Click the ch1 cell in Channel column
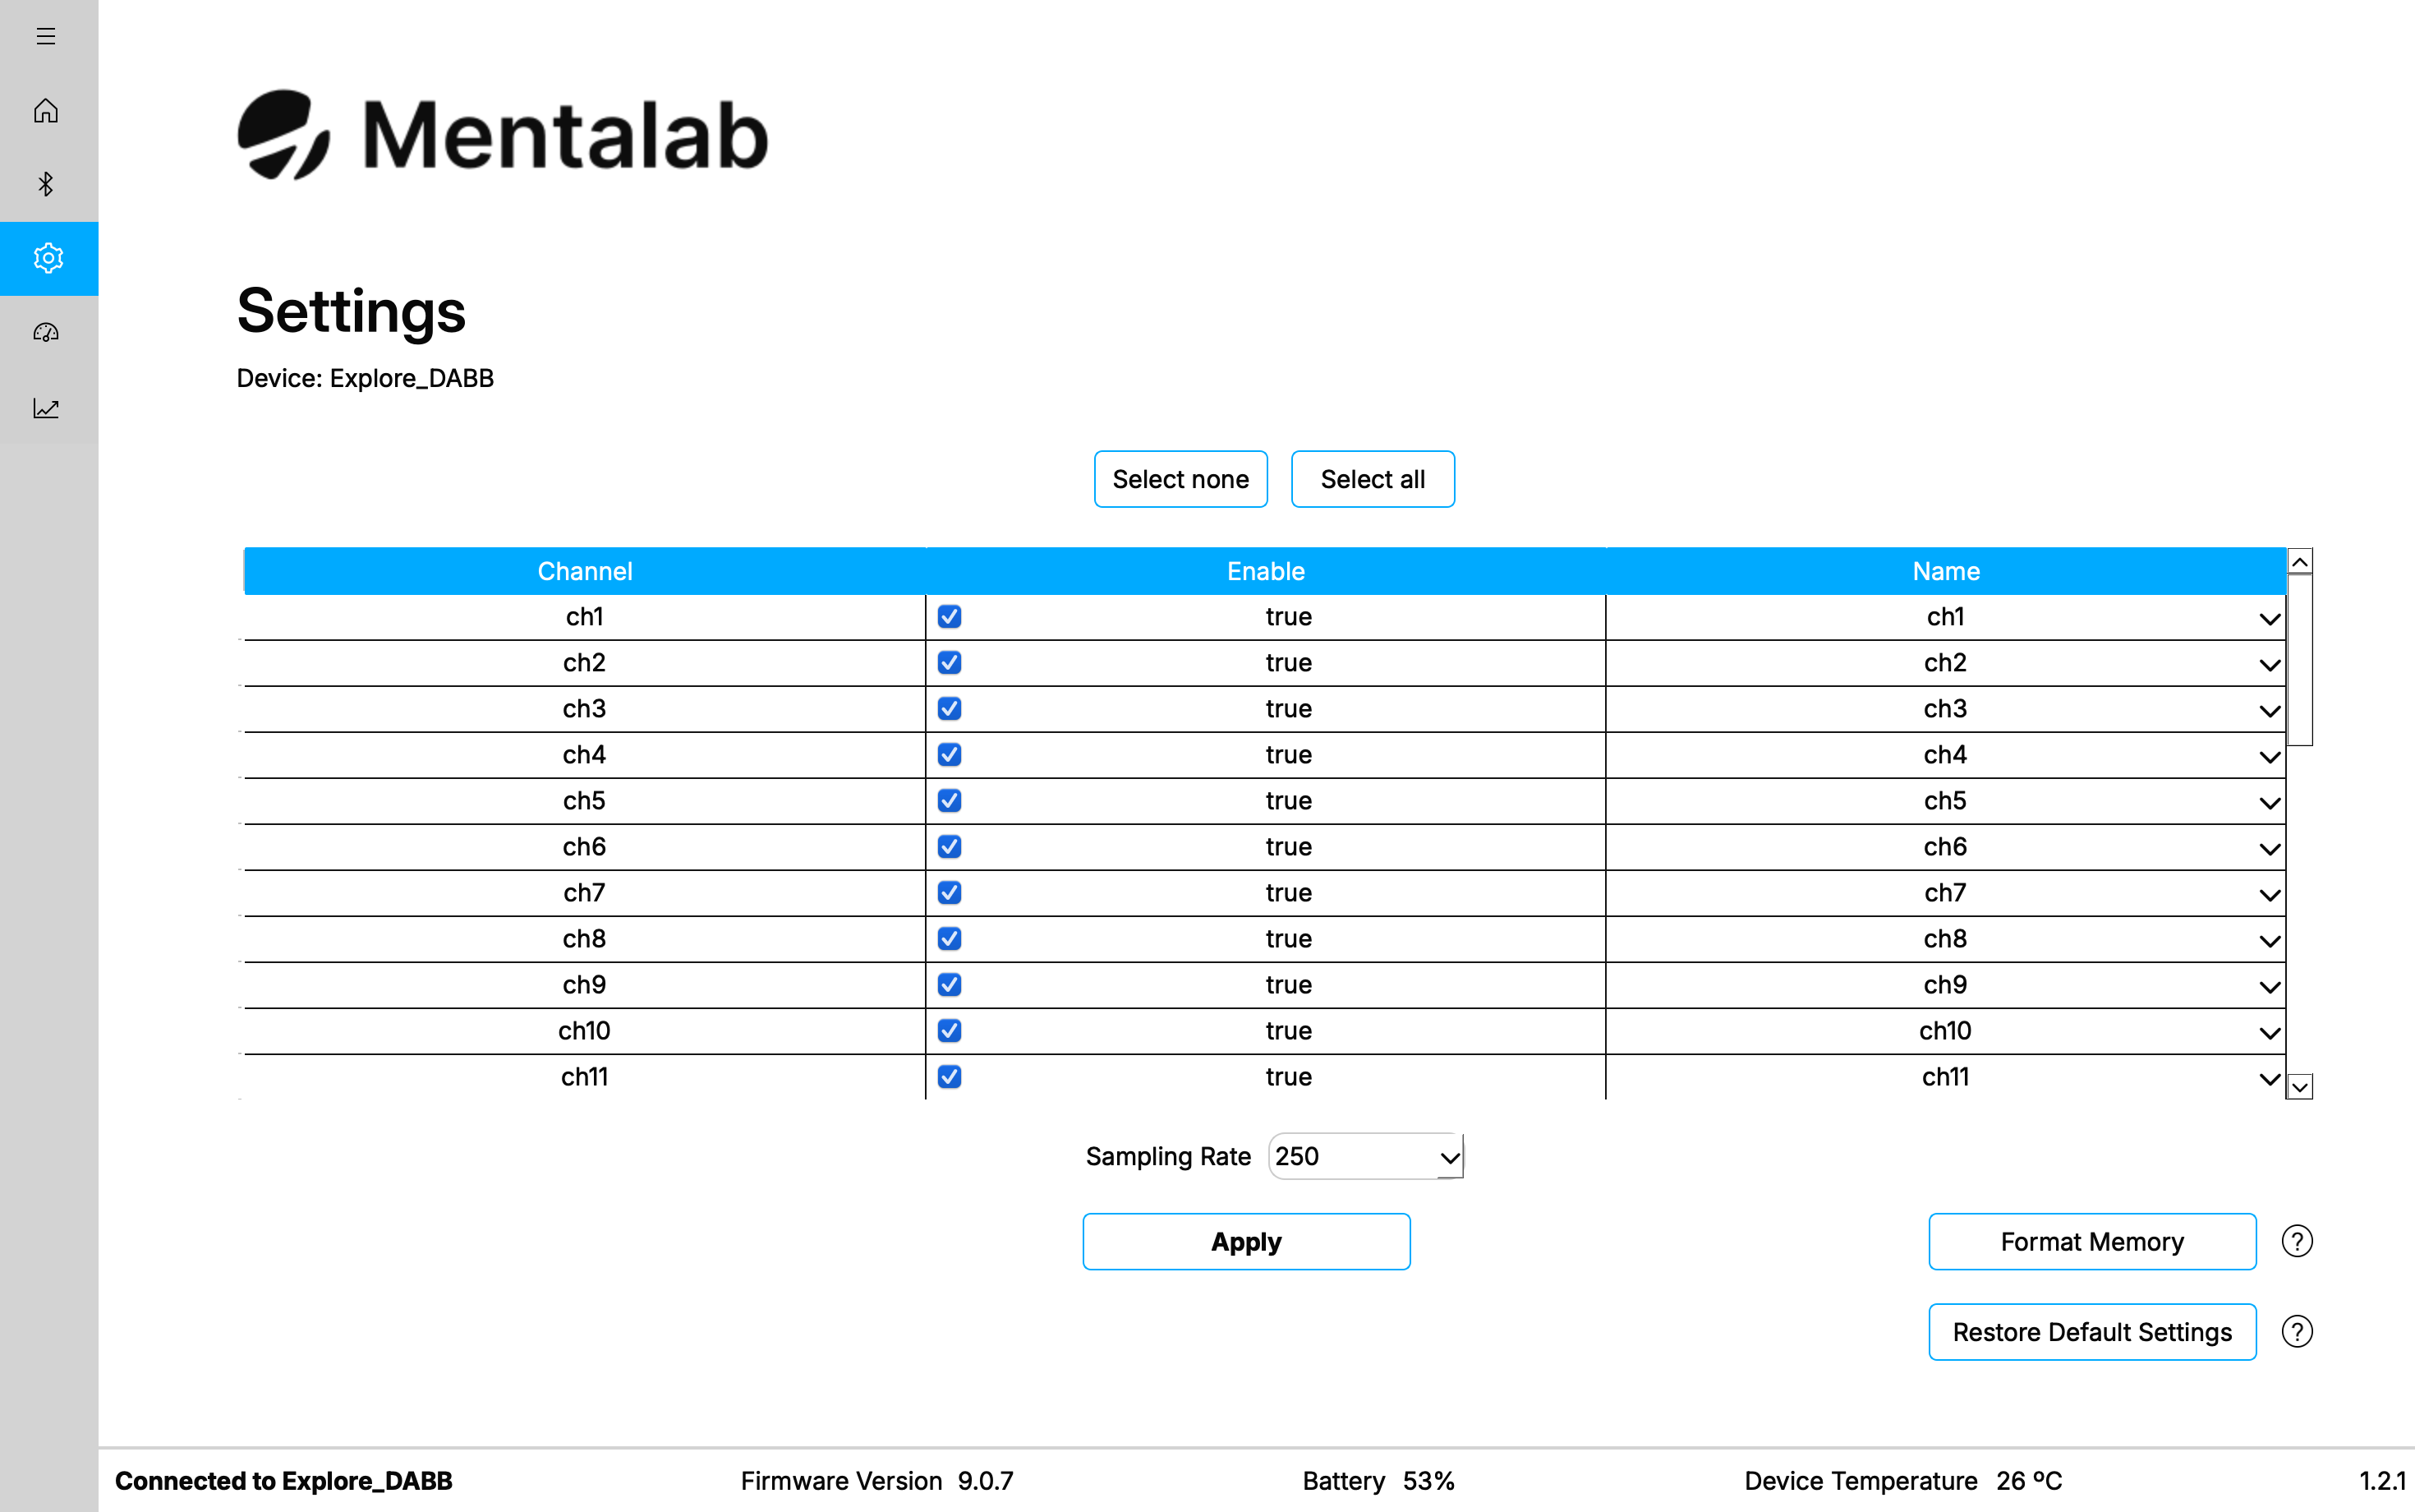This screenshot has width=2415, height=1512. click(x=585, y=617)
